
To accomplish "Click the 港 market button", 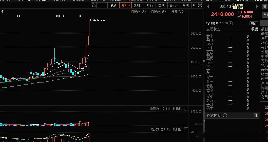I will [x=265, y=7].
